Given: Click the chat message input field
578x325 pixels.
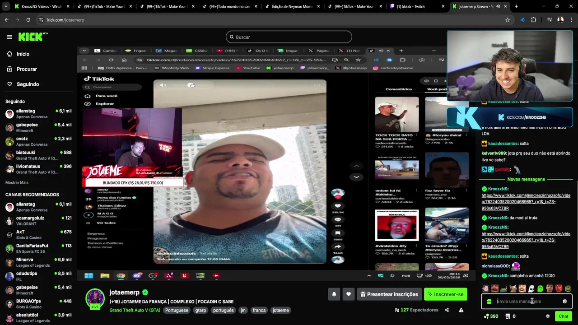Looking at the screenshot, I should [x=527, y=302].
